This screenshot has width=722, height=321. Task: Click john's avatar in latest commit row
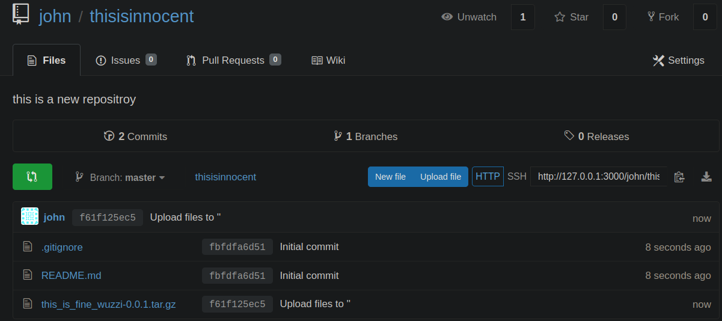click(x=29, y=217)
